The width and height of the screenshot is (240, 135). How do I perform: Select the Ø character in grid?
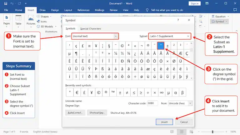click(x=174, y=61)
